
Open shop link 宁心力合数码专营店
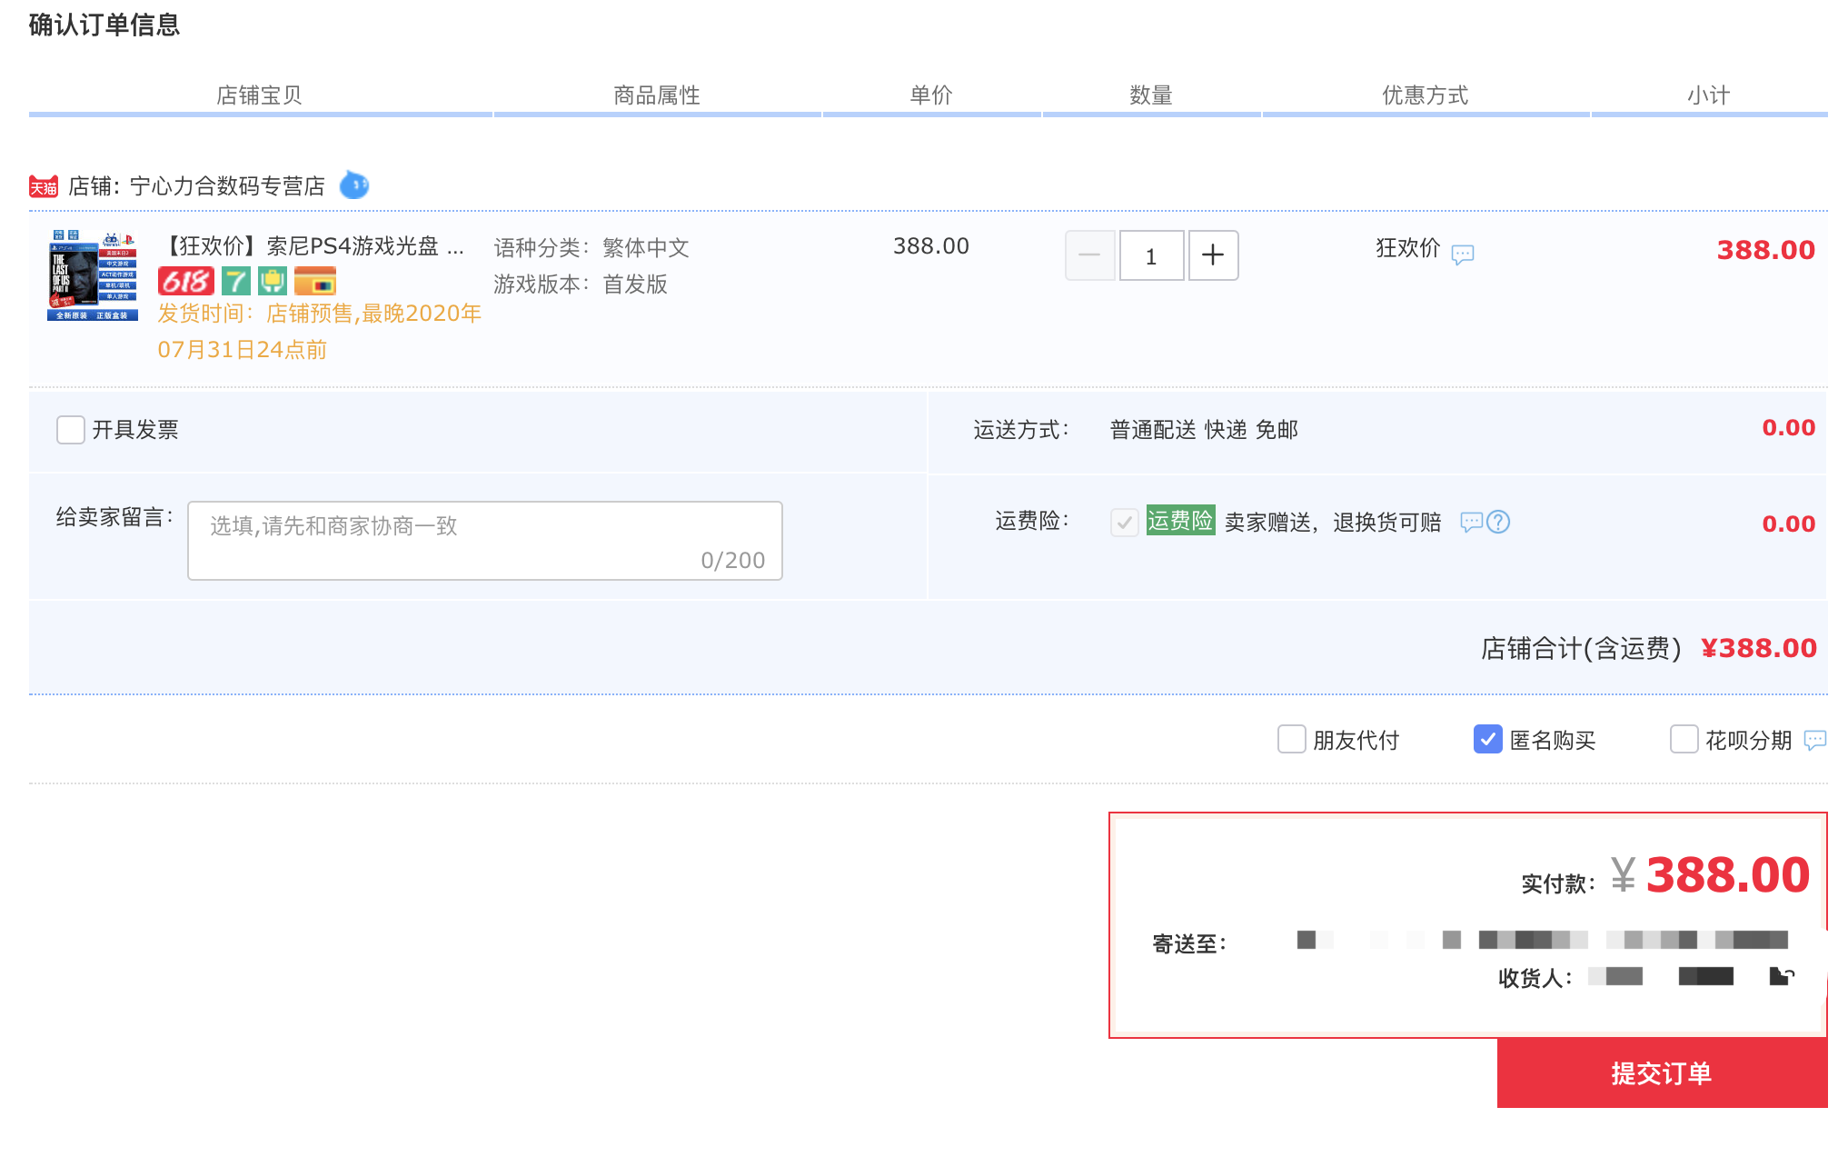coord(227,186)
